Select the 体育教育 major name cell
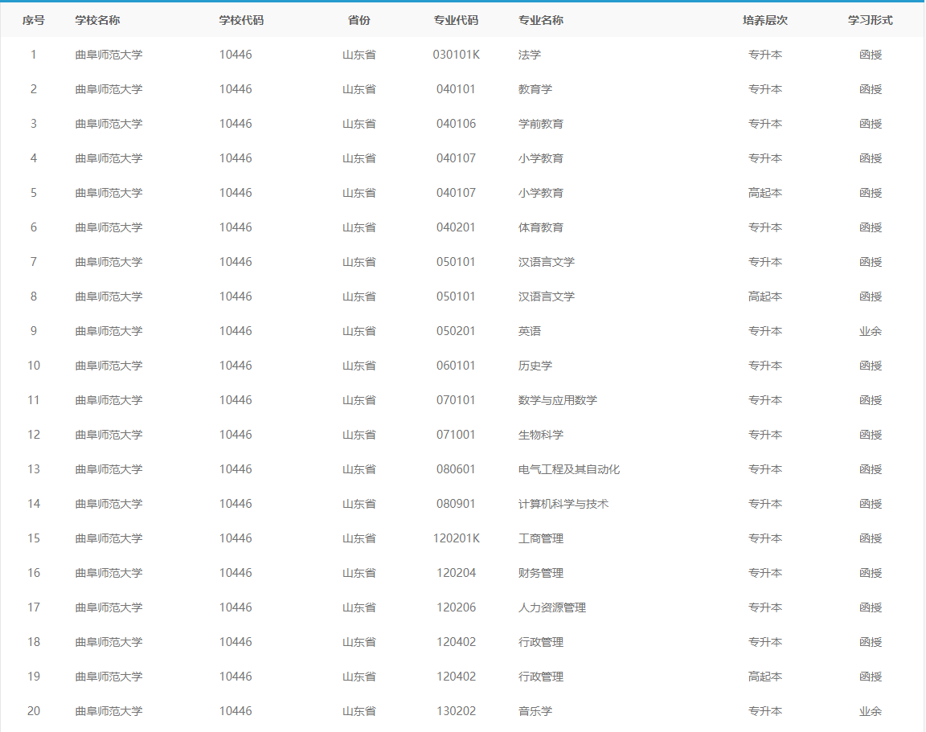926x732 pixels. point(541,227)
